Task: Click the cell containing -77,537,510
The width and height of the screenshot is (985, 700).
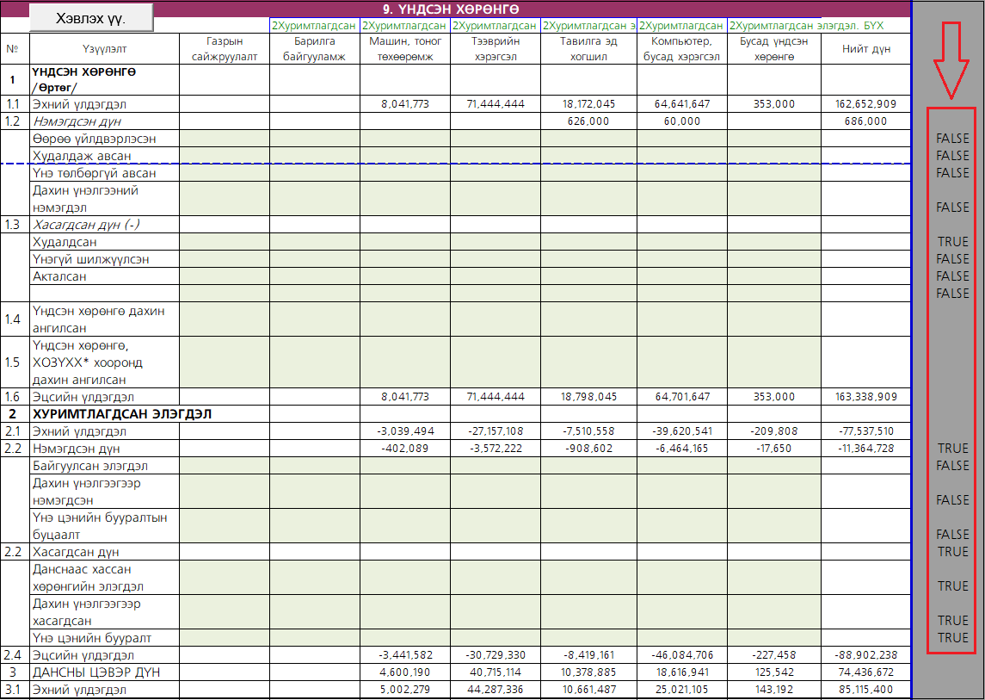Action: [x=865, y=431]
